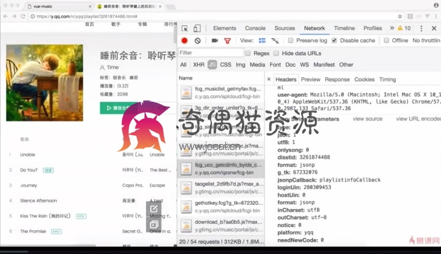Select download_b7aa0b5.js request row
The width and height of the screenshot is (441, 254).
pos(221,226)
